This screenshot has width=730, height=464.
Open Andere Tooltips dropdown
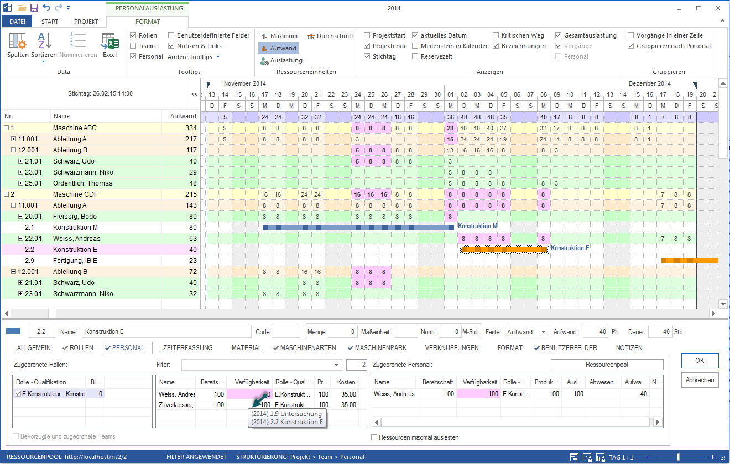click(194, 57)
